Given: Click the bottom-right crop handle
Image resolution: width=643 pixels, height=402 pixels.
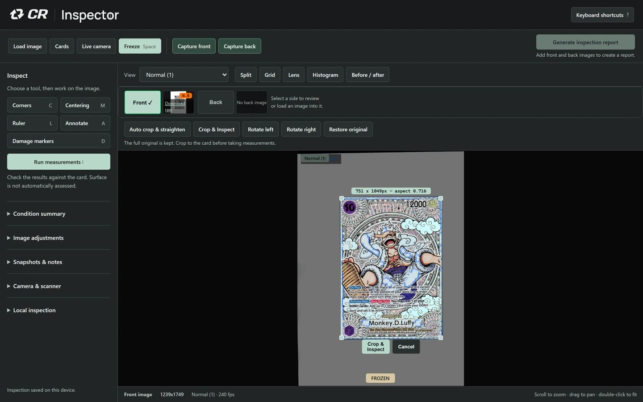Looking at the screenshot, I should [441, 338].
